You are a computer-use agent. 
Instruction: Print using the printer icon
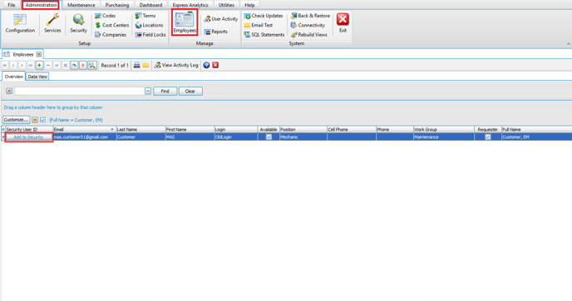(137, 66)
